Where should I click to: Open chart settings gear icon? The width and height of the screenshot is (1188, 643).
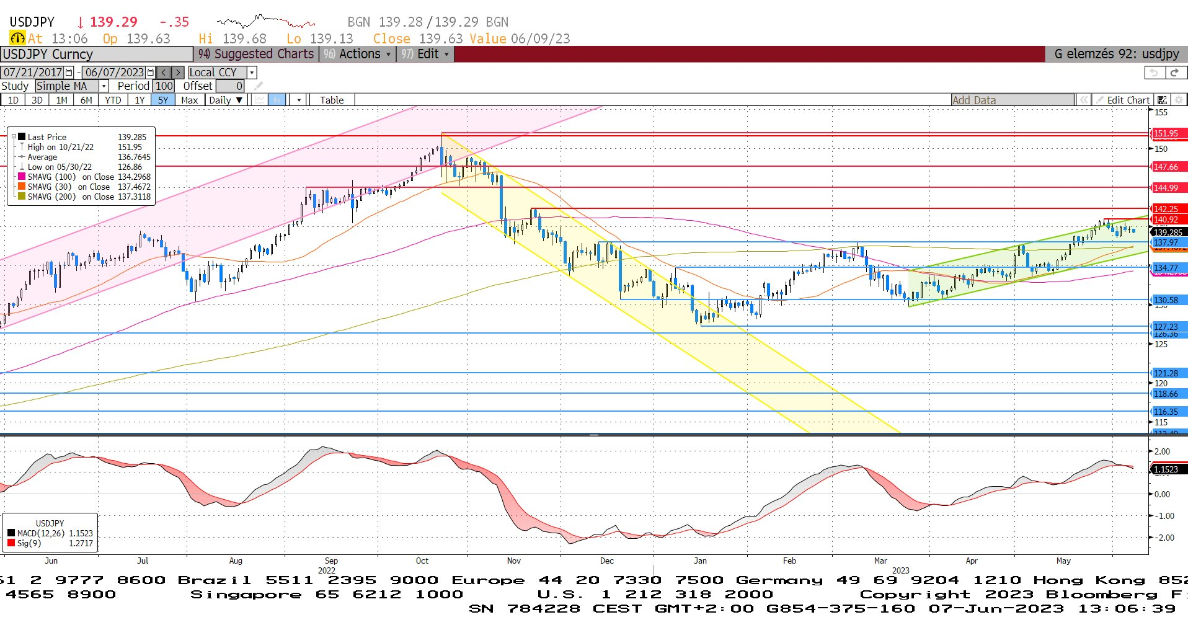coord(1179,100)
